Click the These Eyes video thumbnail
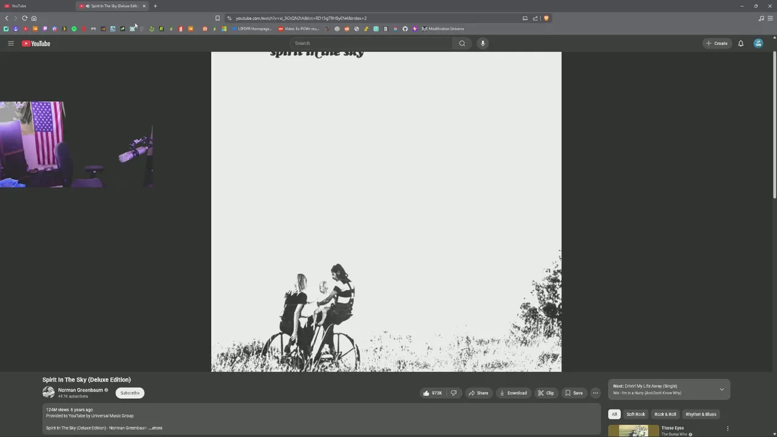Image resolution: width=777 pixels, height=437 pixels. [x=633, y=431]
